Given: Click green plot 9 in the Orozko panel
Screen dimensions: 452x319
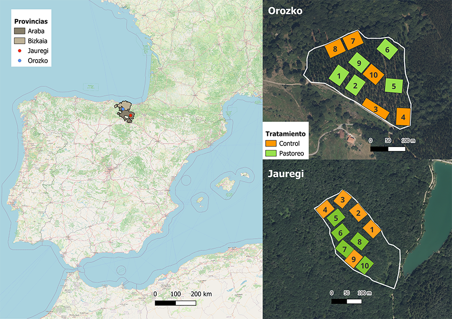Looking at the screenshot, I should tap(359, 63).
